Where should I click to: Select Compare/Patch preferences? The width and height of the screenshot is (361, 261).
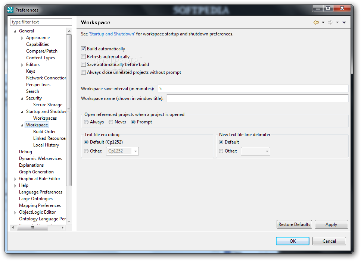[42, 51]
